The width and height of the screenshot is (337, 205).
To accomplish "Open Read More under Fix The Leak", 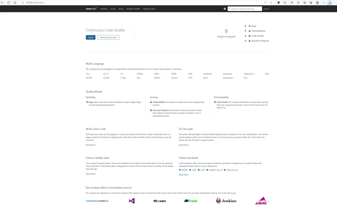I will click(184, 145).
